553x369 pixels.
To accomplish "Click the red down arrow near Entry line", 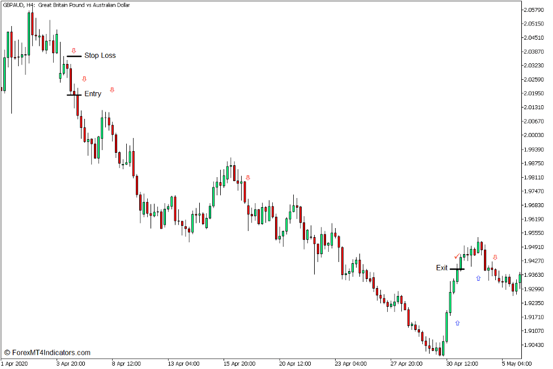I will click(x=84, y=78).
